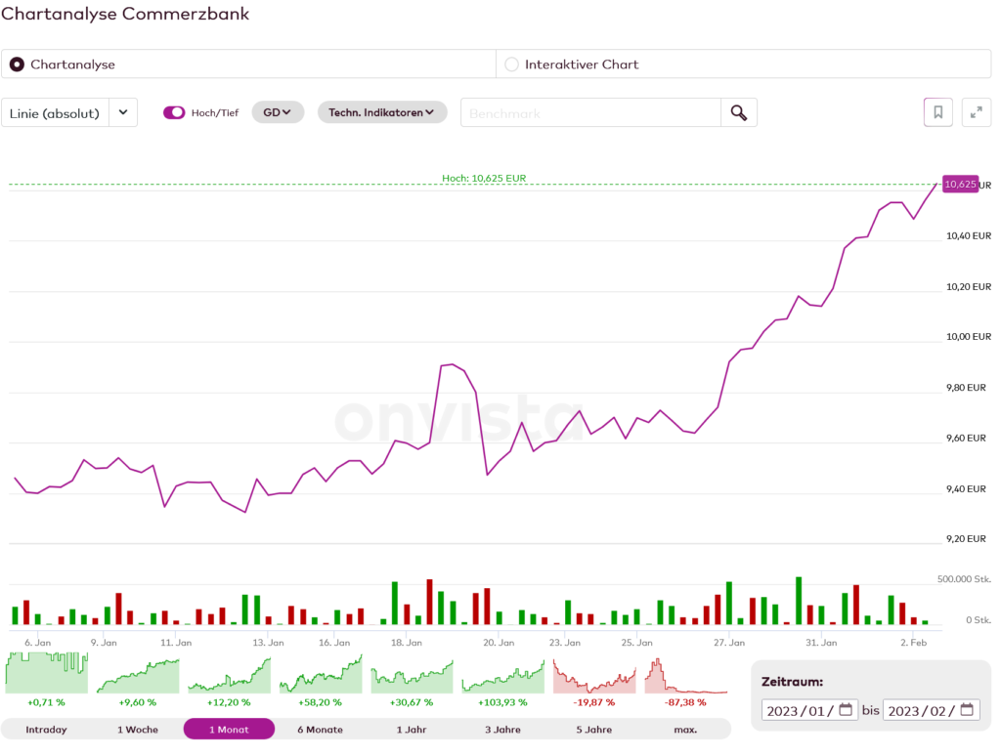Screen dimensions: 1001x756
Task: Select the Chartanalyse radio button
Action: 17,64
